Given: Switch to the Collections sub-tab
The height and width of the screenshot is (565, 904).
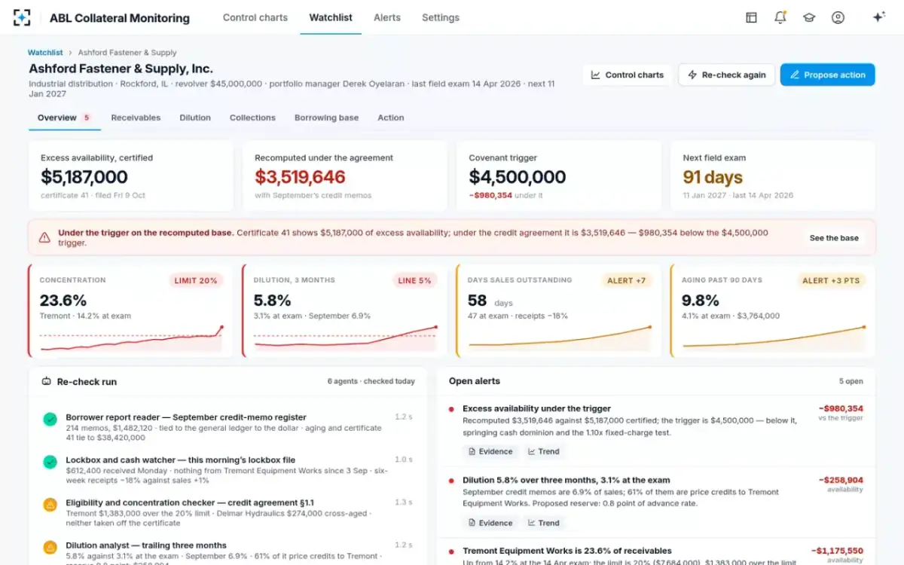Looking at the screenshot, I should point(252,118).
